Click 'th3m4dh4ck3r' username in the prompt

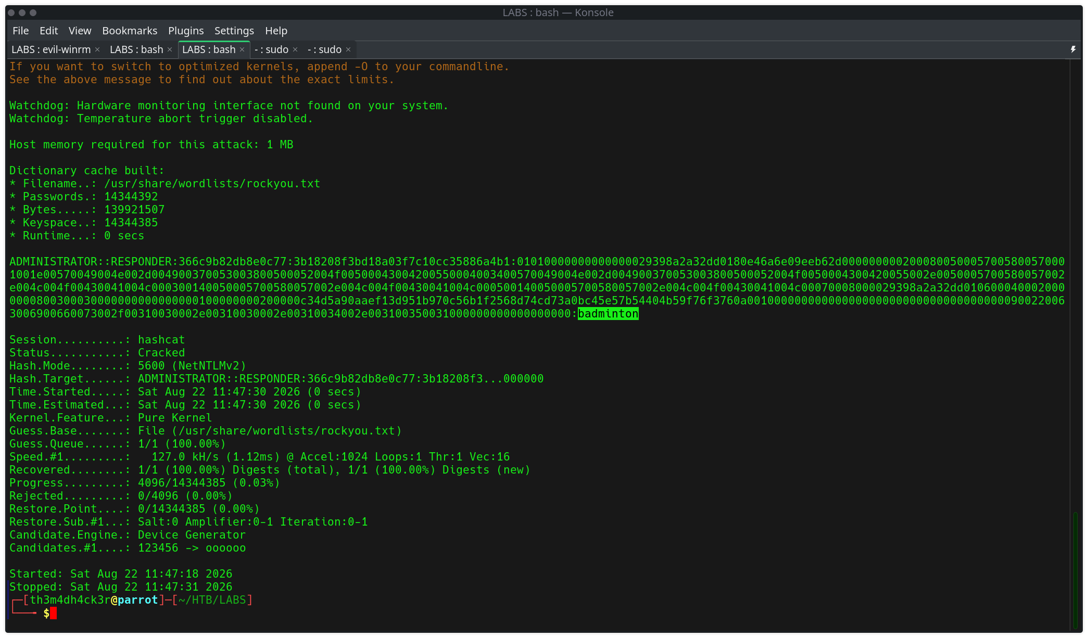[x=70, y=600]
